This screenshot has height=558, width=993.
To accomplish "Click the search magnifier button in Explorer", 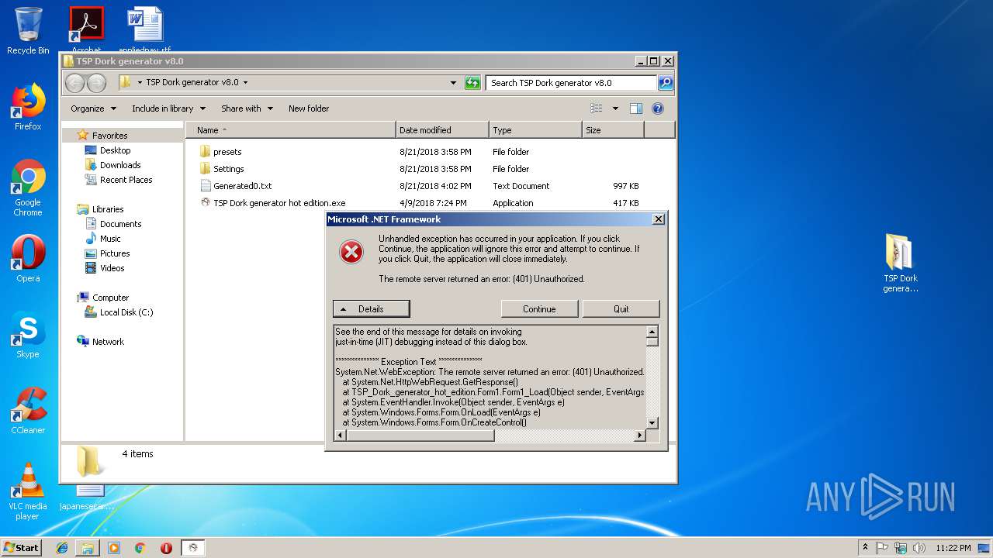I will coord(666,83).
